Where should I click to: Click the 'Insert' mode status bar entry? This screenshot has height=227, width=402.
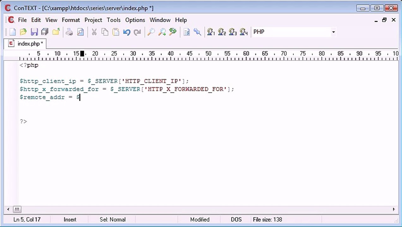(70, 219)
